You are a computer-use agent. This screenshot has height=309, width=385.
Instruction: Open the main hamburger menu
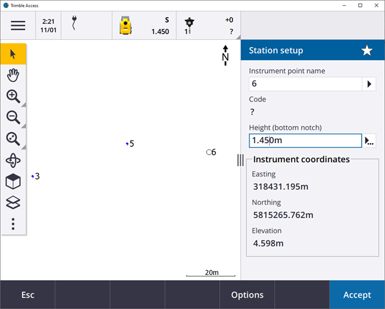pyautogui.click(x=18, y=26)
